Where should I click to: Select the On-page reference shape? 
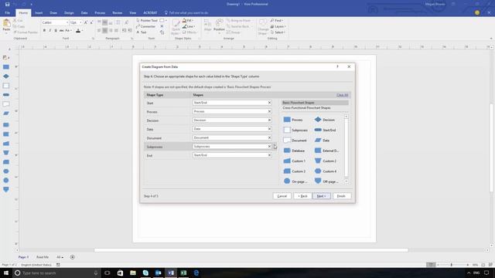point(295,181)
